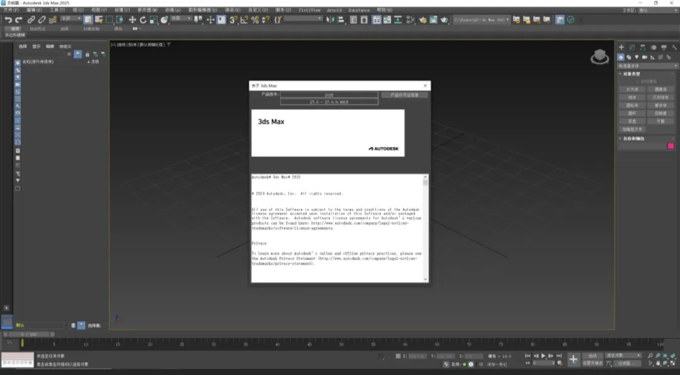Select the Lights category icon

pyautogui.click(x=637, y=57)
